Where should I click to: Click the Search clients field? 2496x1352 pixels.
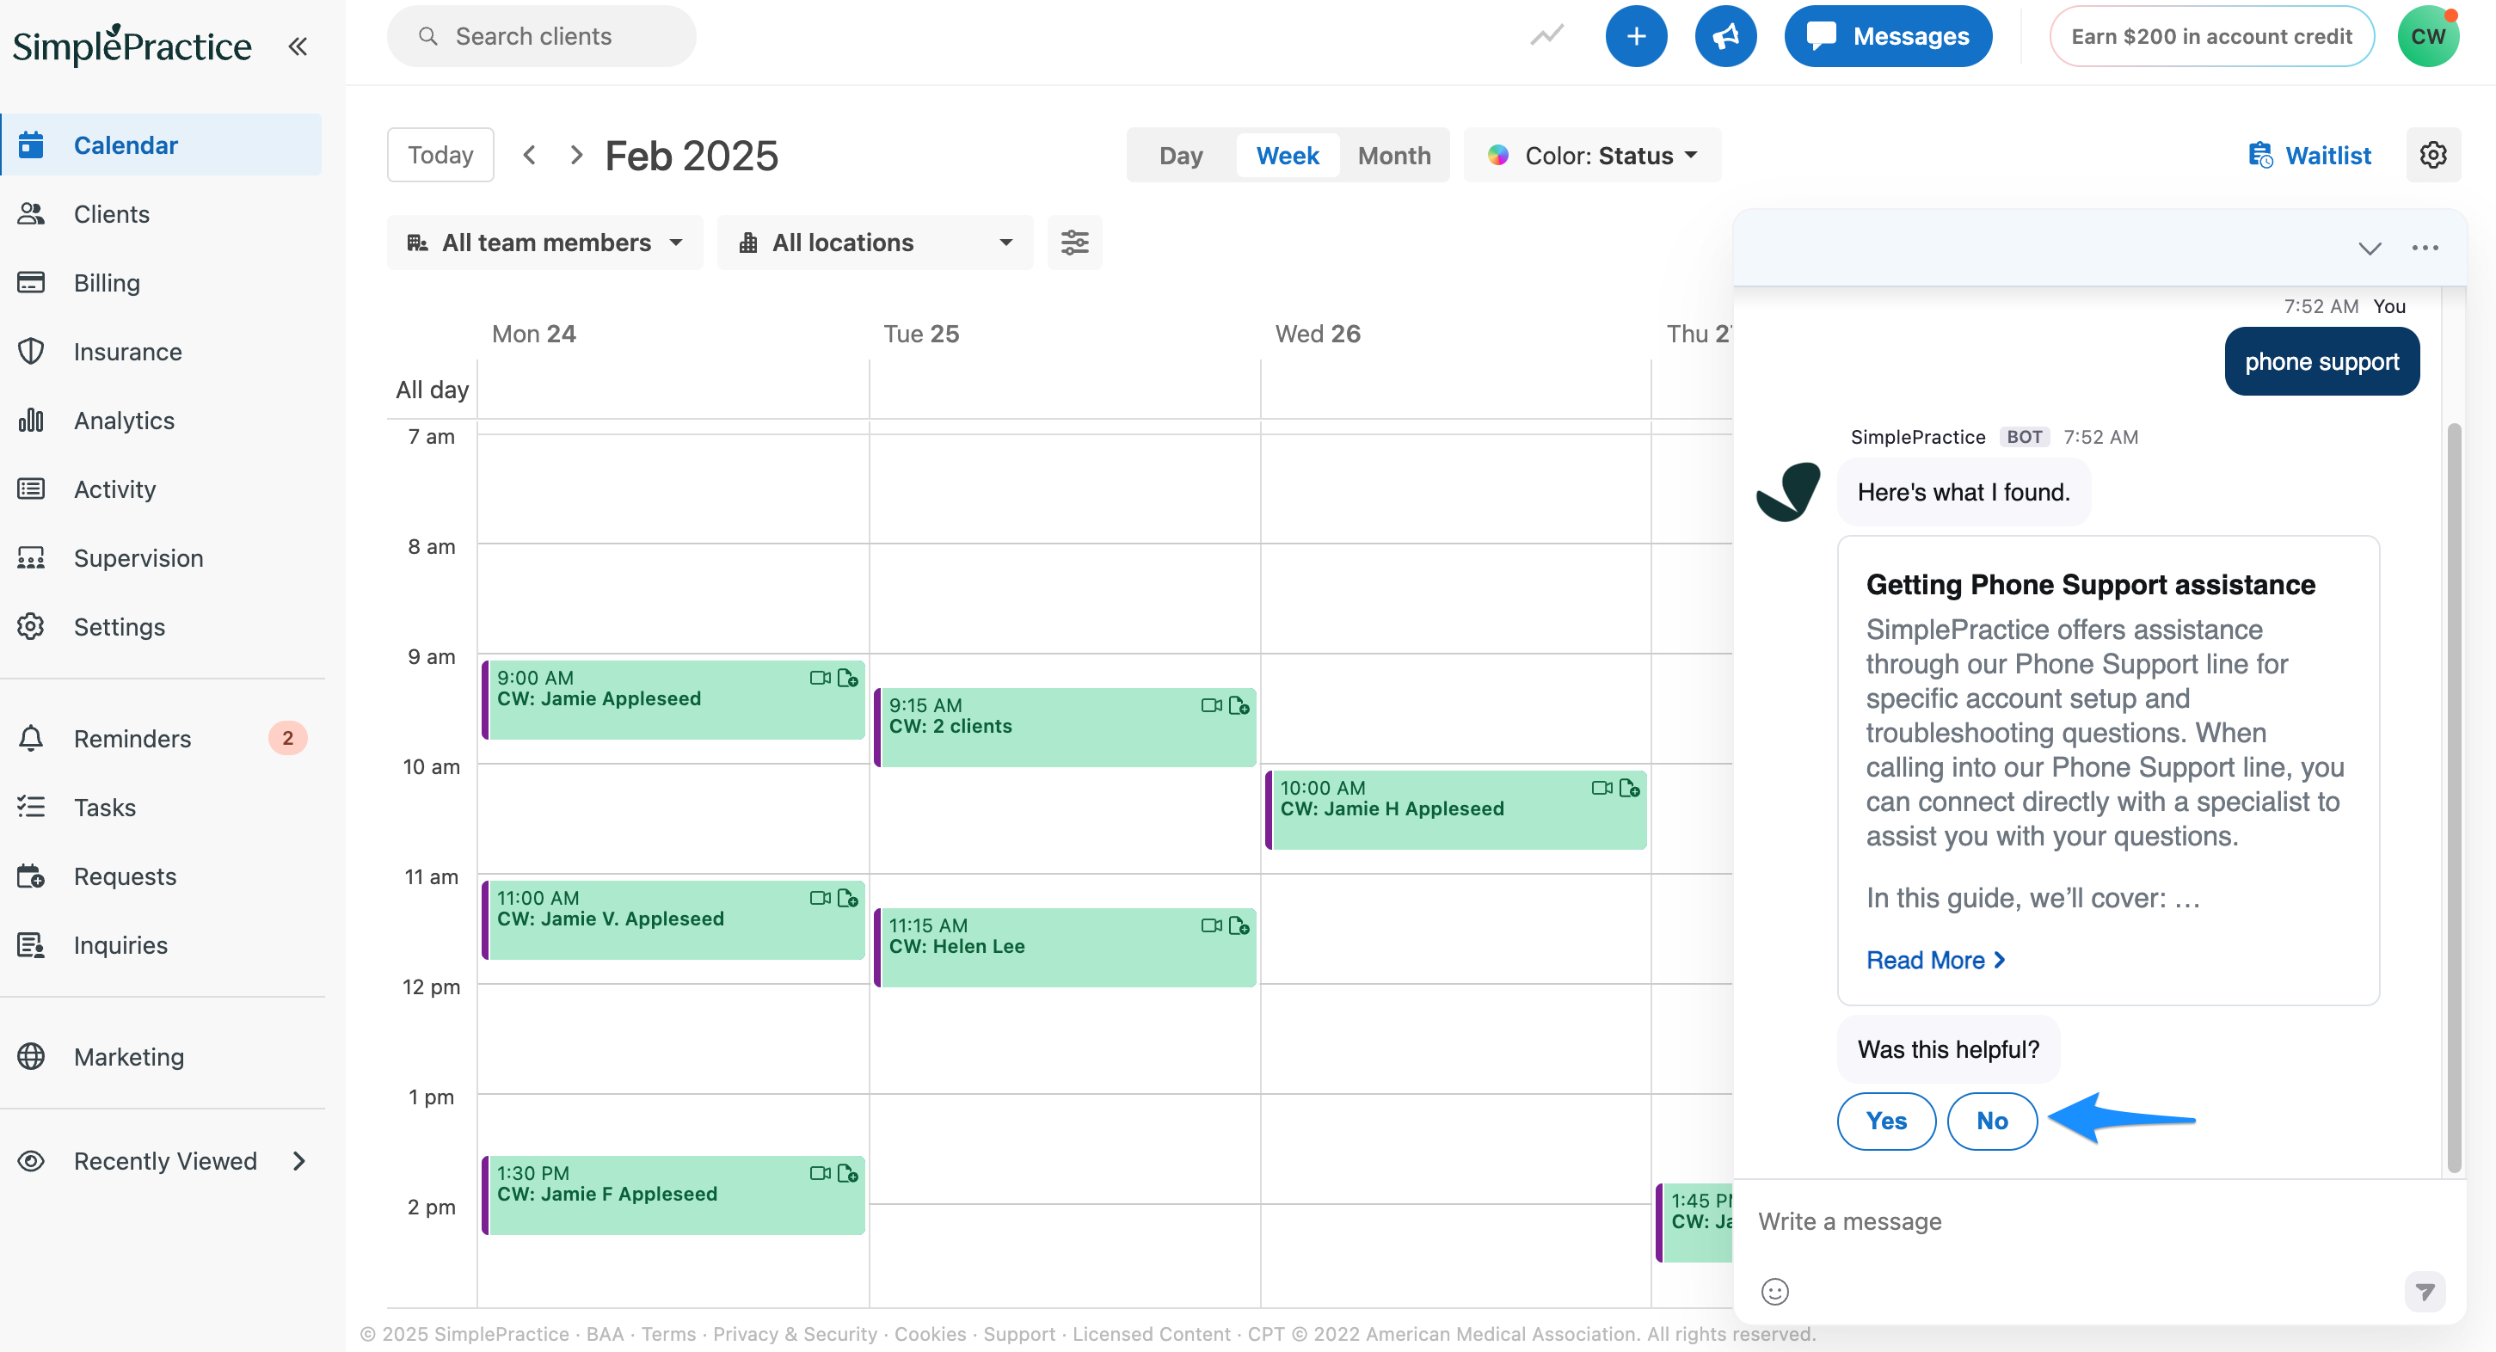point(541,36)
